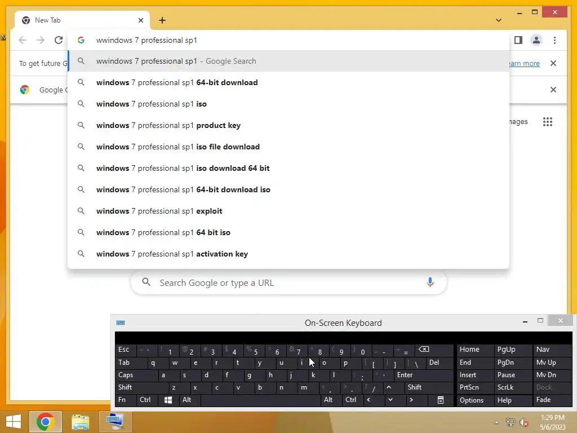
Task: Open the network tray icon
Action: (x=511, y=422)
